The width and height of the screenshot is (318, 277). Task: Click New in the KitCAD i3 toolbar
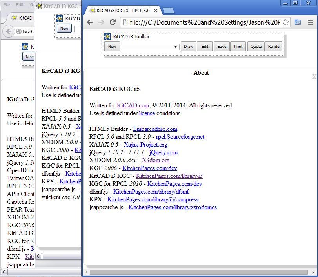pyautogui.click(x=112, y=46)
